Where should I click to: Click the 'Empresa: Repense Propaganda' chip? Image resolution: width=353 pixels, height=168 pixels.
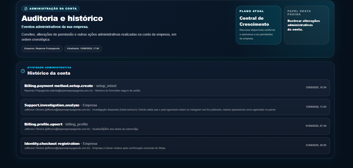pyautogui.click(x=42, y=49)
